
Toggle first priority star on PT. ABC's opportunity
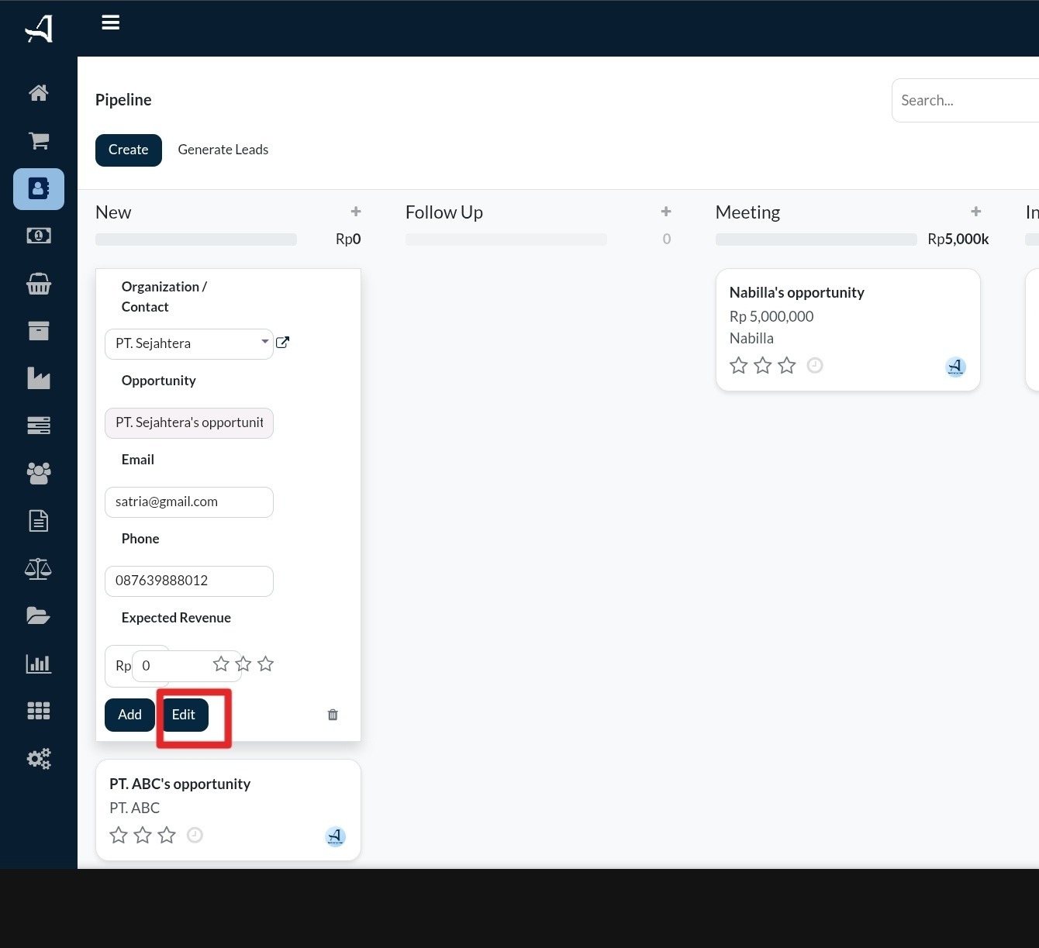pos(119,835)
